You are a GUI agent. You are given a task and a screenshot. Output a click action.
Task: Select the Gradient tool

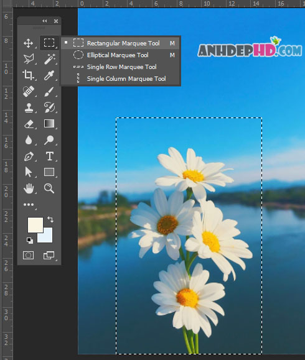(49, 124)
